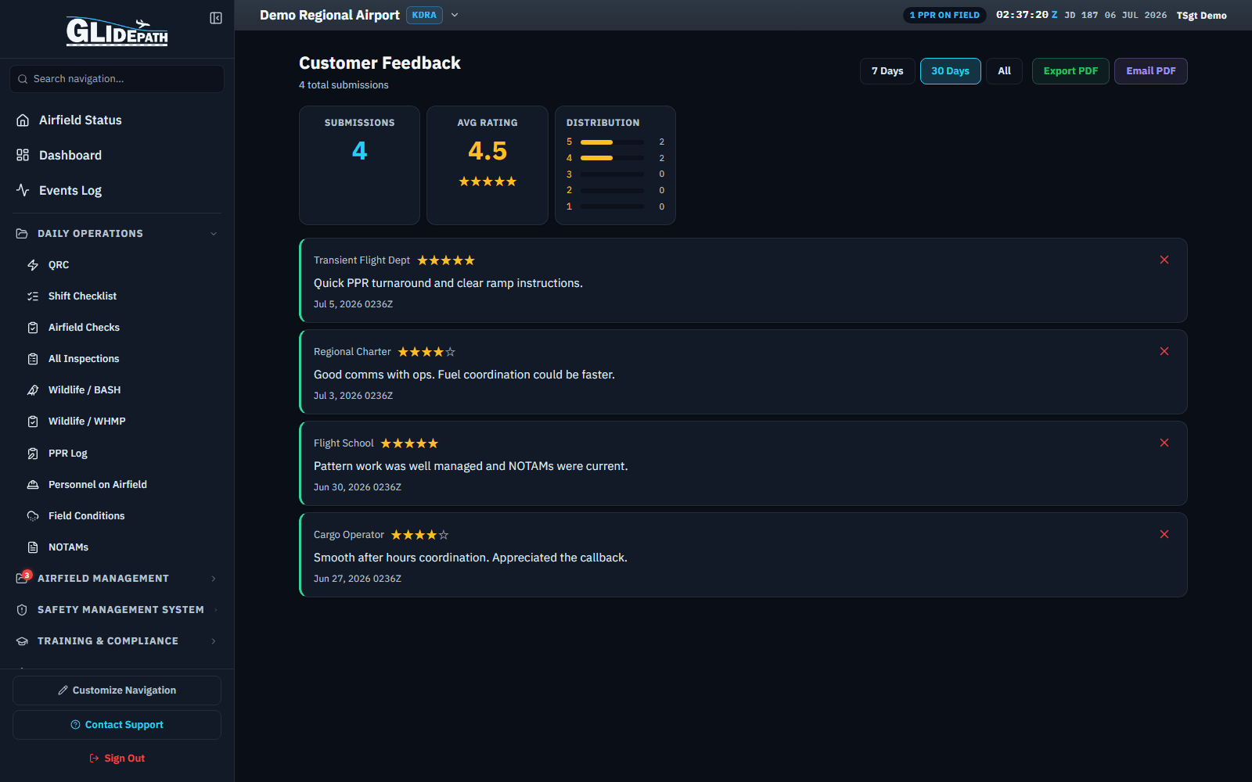The width and height of the screenshot is (1252, 782).
Task: Click the Dashboard grid icon
Action: click(x=23, y=155)
